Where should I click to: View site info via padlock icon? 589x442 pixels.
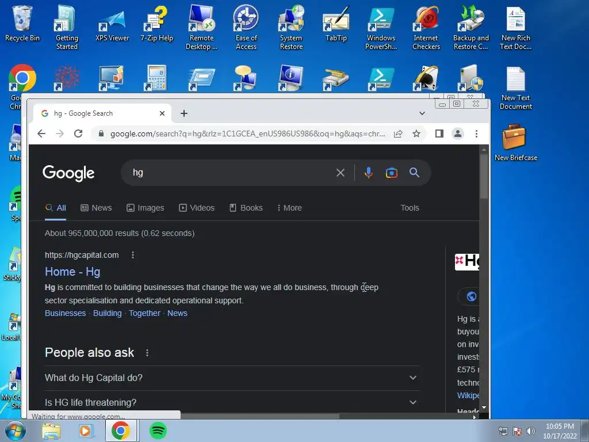coord(101,134)
